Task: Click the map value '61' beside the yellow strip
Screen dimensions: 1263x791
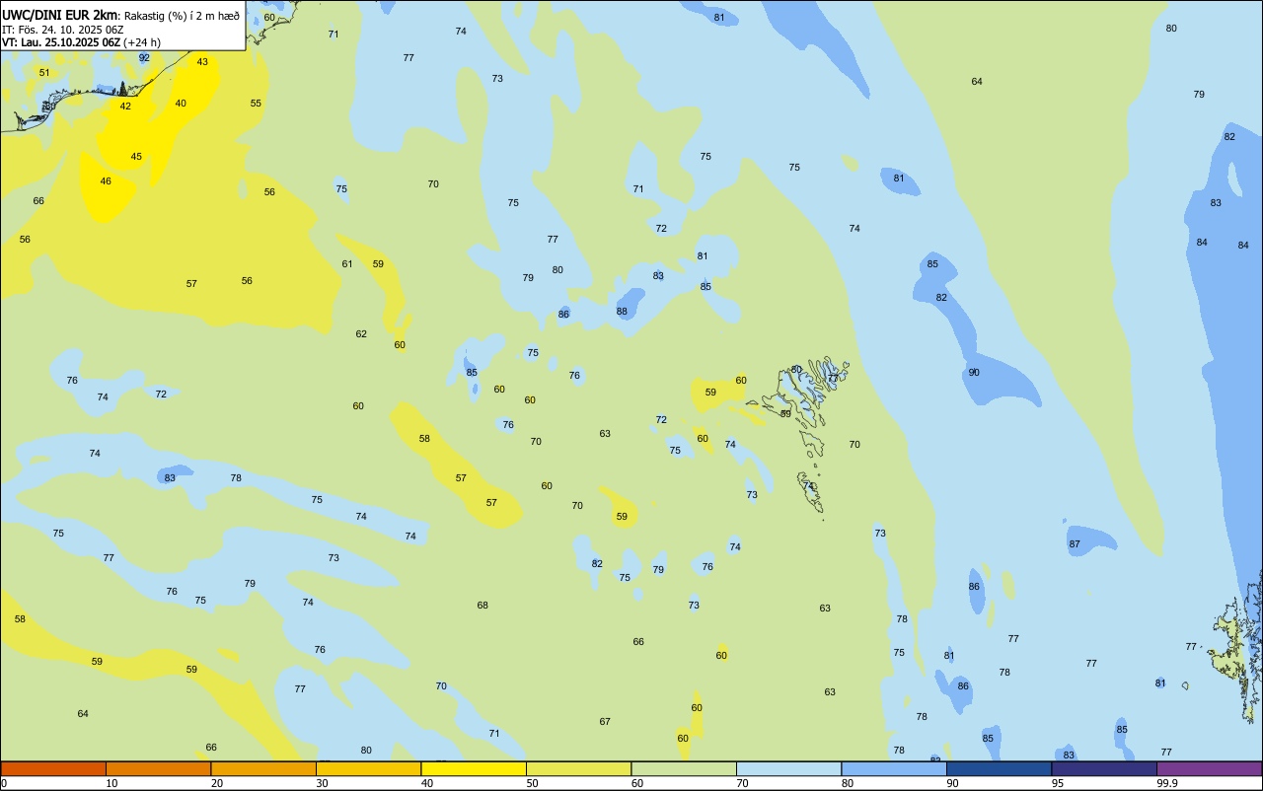Action: [x=347, y=264]
